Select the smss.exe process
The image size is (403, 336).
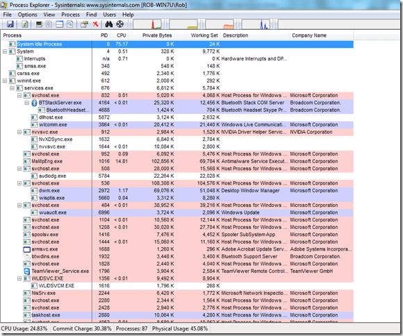coord(177,66)
